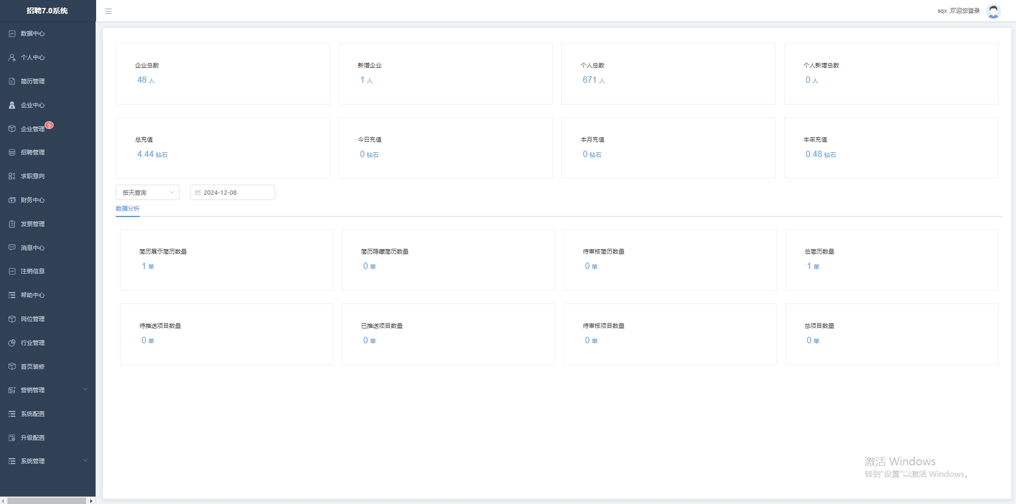The height and width of the screenshot is (504, 1016).
Task: Click the 系统配置 list icon
Action: coord(12,414)
